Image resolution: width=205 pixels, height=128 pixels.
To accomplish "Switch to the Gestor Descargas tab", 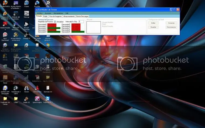I will click(82, 16).
